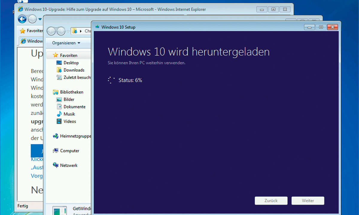Image resolution: width=359 pixels, height=215 pixels.
Task: Select the Windows tab in Internet Explorer
Action: coord(31,41)
